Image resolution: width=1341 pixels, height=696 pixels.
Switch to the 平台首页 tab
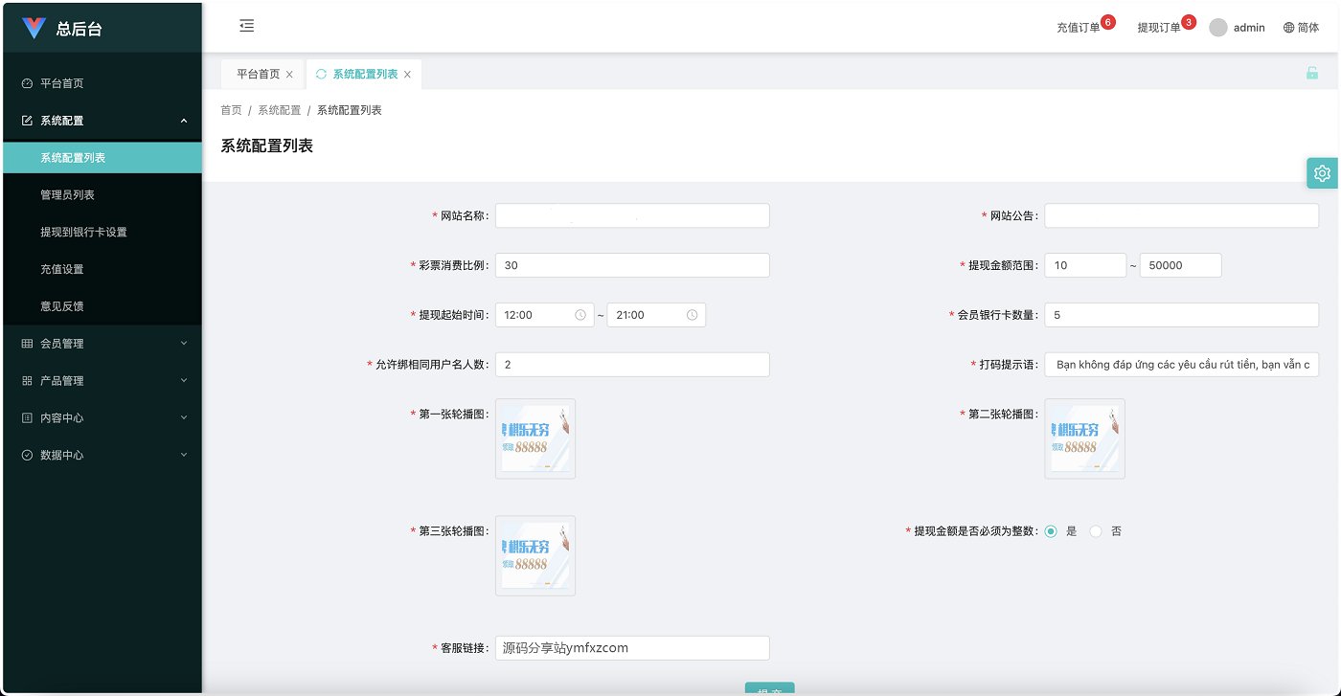[258, 74]
